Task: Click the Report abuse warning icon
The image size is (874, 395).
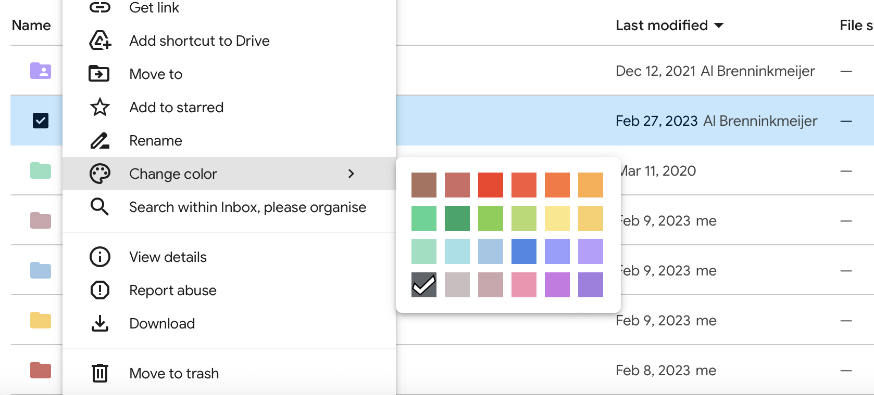Action: click(99, 290)
